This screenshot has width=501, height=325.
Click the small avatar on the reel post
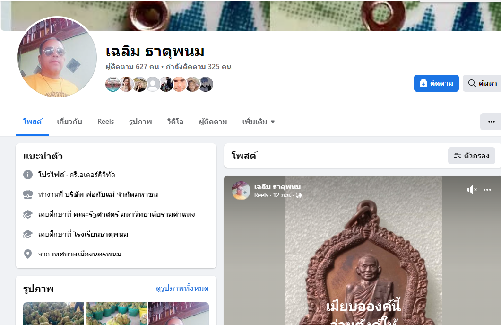coord(241,191)
